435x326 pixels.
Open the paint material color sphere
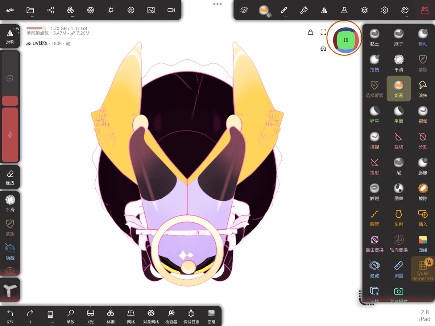[264, 10]
